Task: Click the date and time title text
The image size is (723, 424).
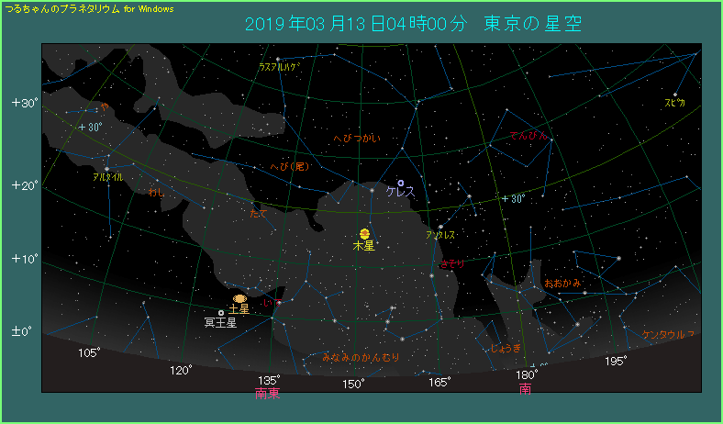Action: click(415, 23)
